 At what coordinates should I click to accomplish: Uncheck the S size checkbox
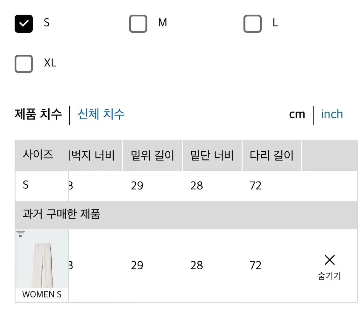click(x=24, y=24)
